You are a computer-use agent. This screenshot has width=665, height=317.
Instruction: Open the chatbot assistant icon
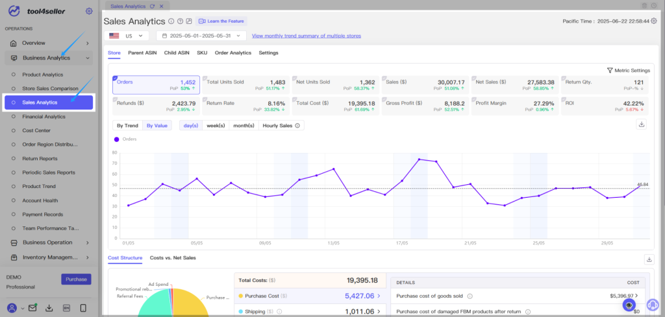pyautogui.click(x=629, y=305)
